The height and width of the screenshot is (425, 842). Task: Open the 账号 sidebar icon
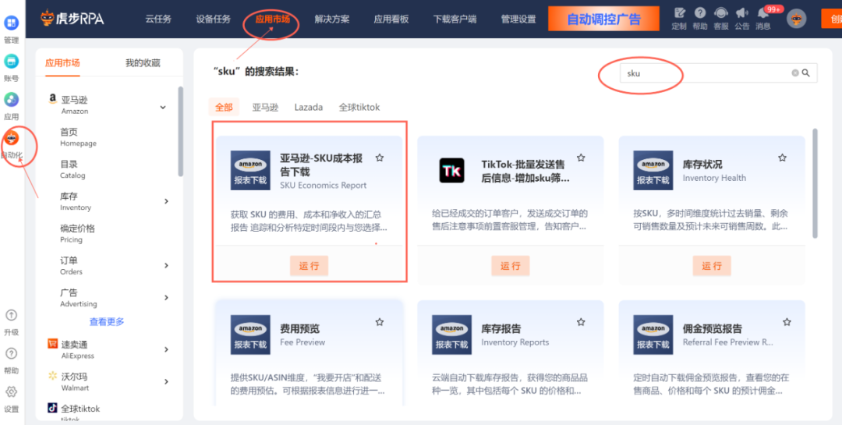(x=11, y=62)
